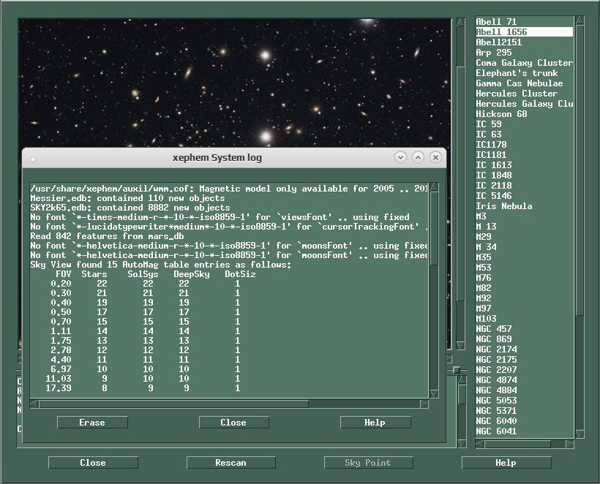This screenshot has width=600, height=484.
Task: Click System log vertical scrollbar down arrow
Action: pyautogui.click(x=434, y=393)
